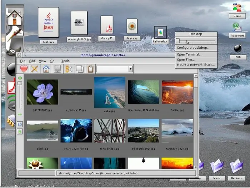This screenshot has height=188, width=250.
Task: Click the red heart bookmarks icon
Action: 24,69
